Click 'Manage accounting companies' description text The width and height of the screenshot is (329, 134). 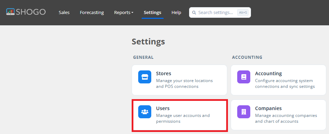tap(286, 118)
